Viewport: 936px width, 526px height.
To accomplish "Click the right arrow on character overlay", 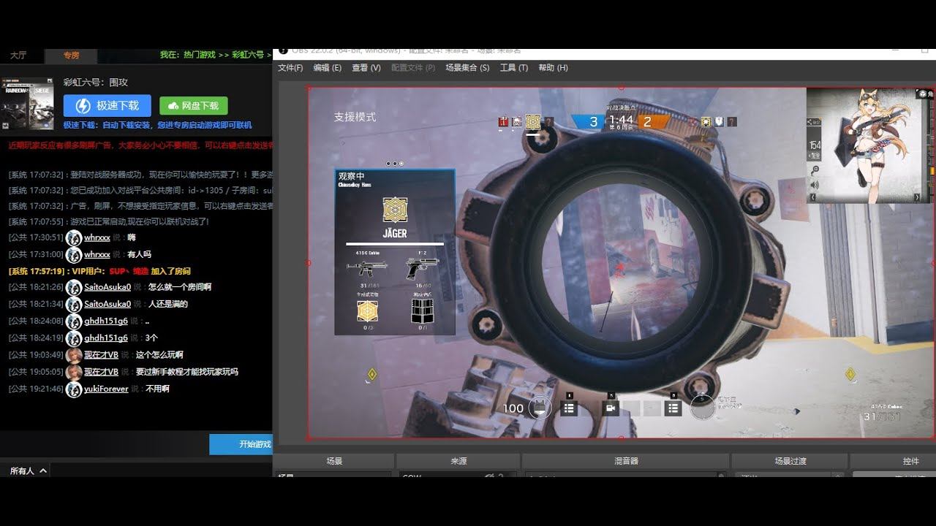I will pyautogui.click(x=918, y=197).
